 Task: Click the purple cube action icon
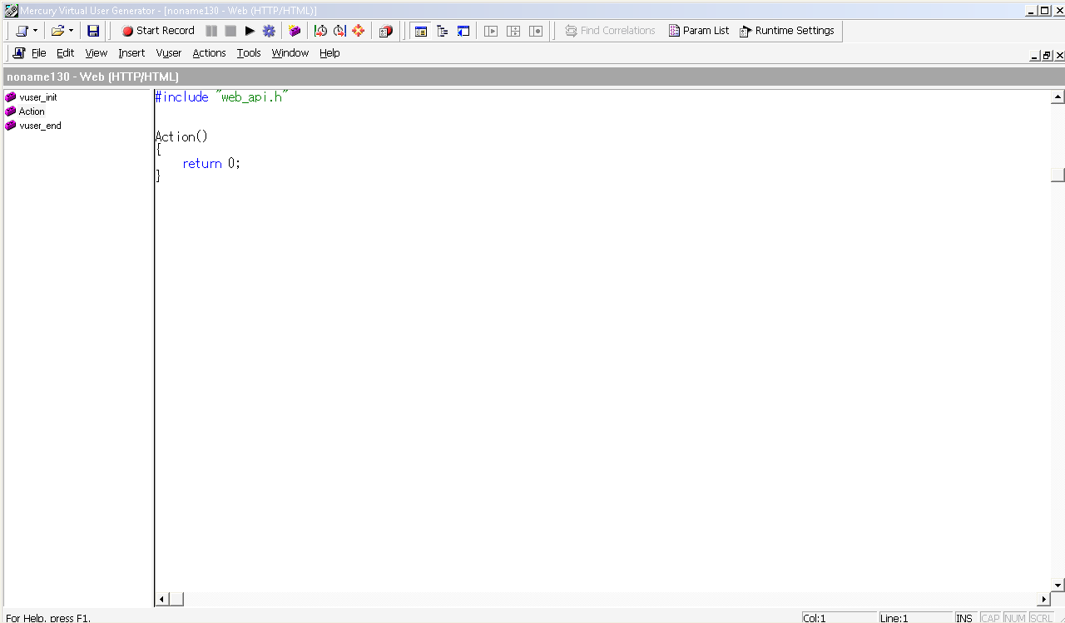click(x=295, y=31)
